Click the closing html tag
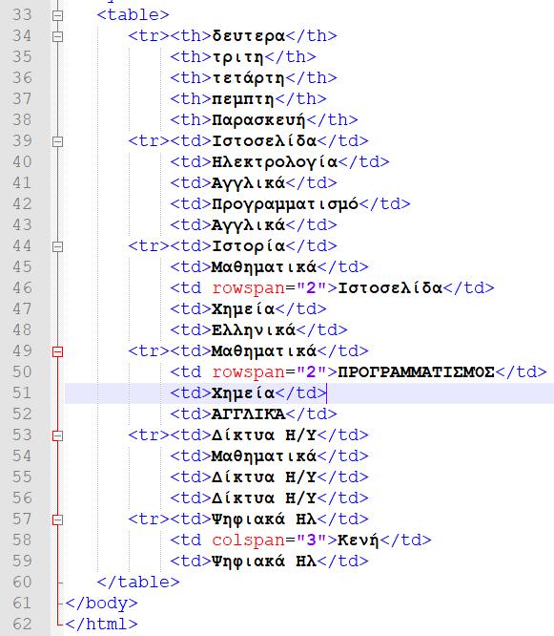The image size is (554, 636). [101, 625]
